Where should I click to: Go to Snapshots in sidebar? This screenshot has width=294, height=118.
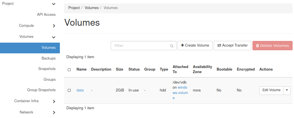[x=47, y=69]
